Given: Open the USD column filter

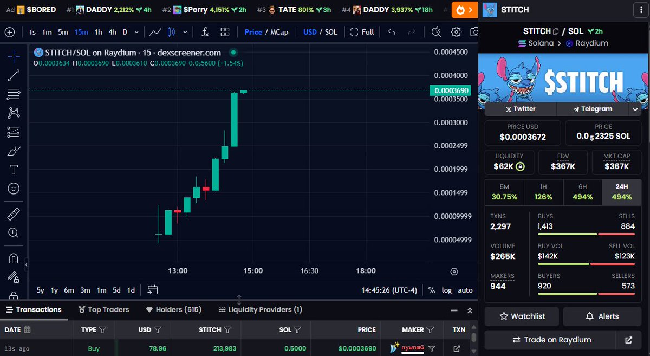Looking at the screenshot, I should tap(158, 329).
